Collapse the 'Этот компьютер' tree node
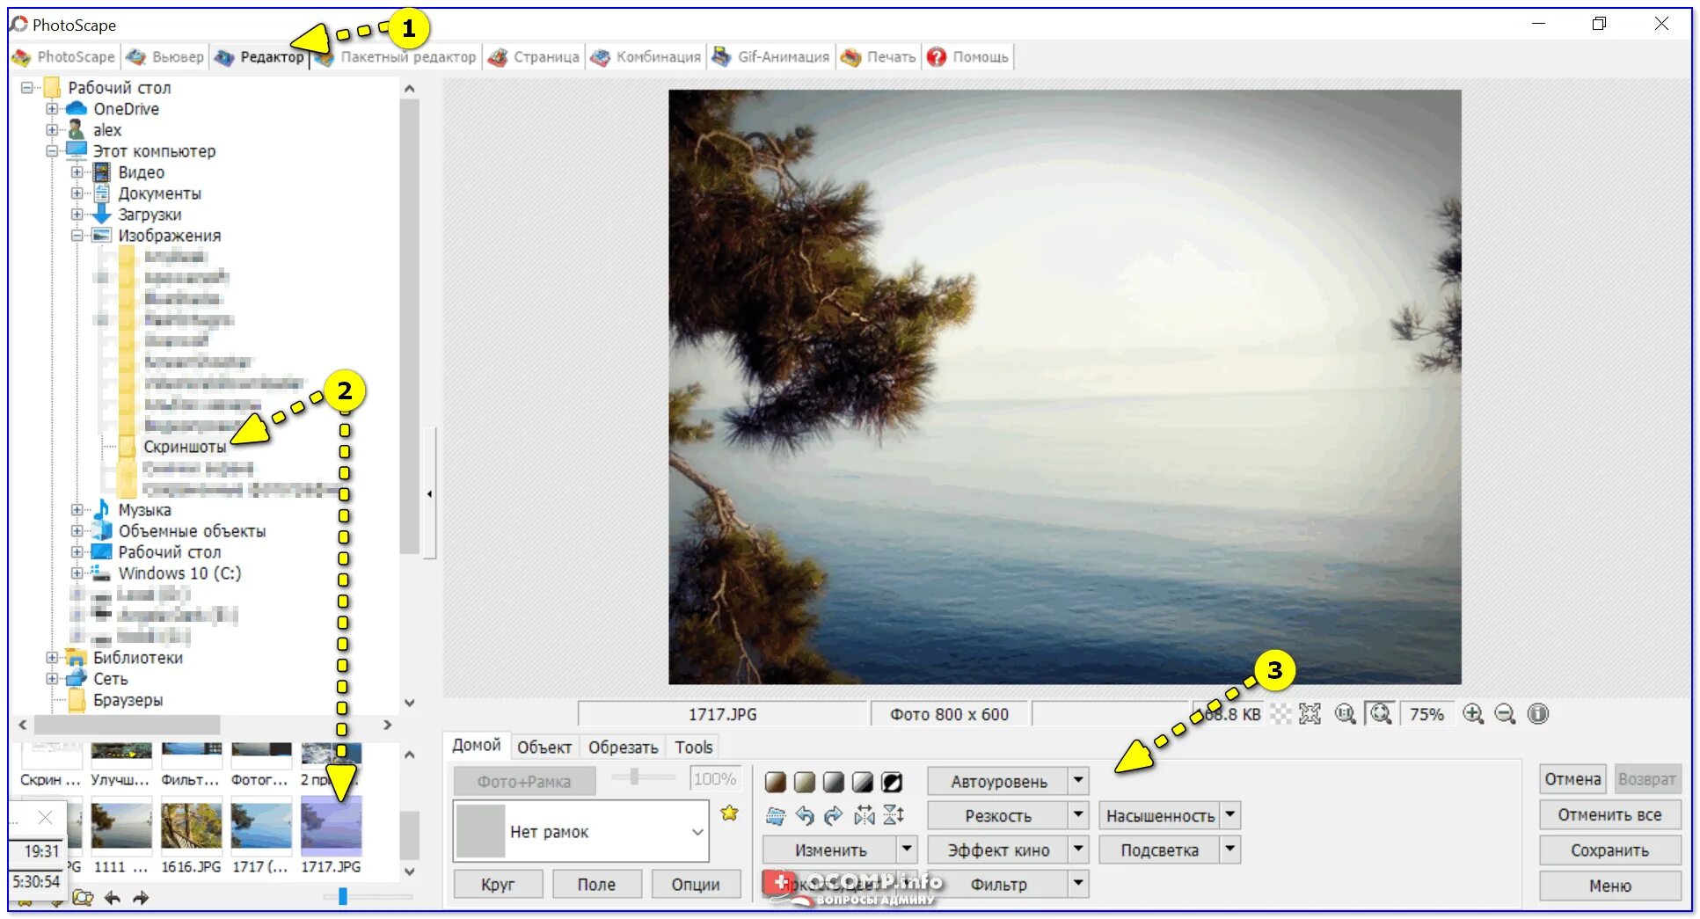 pyautogui.click(x=53, y=151)
